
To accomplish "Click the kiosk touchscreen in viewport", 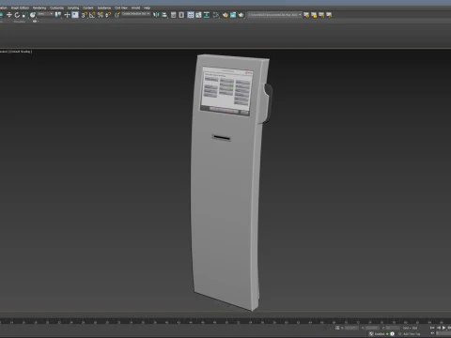I will [226, 91].
